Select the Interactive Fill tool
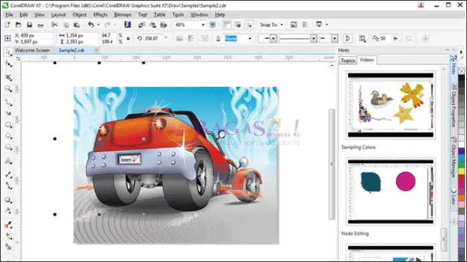Viewport: 467px width, 262px height. [x=8, y=236]
